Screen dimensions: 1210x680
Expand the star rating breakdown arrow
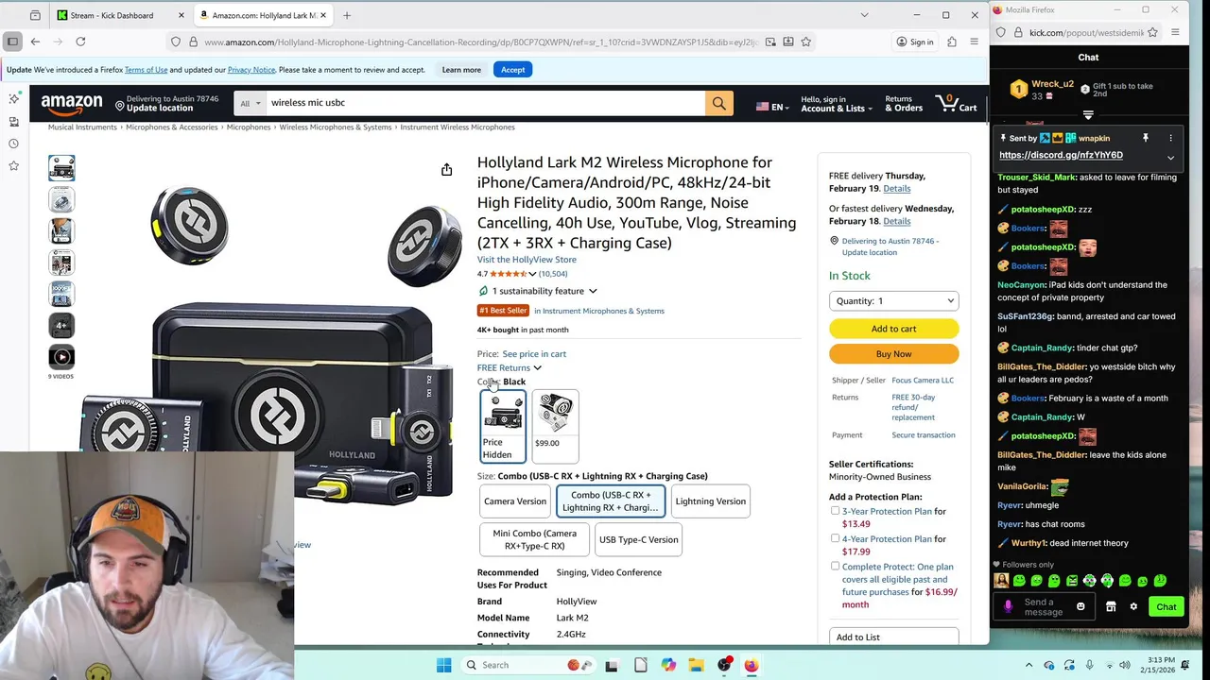coord(532,274)
